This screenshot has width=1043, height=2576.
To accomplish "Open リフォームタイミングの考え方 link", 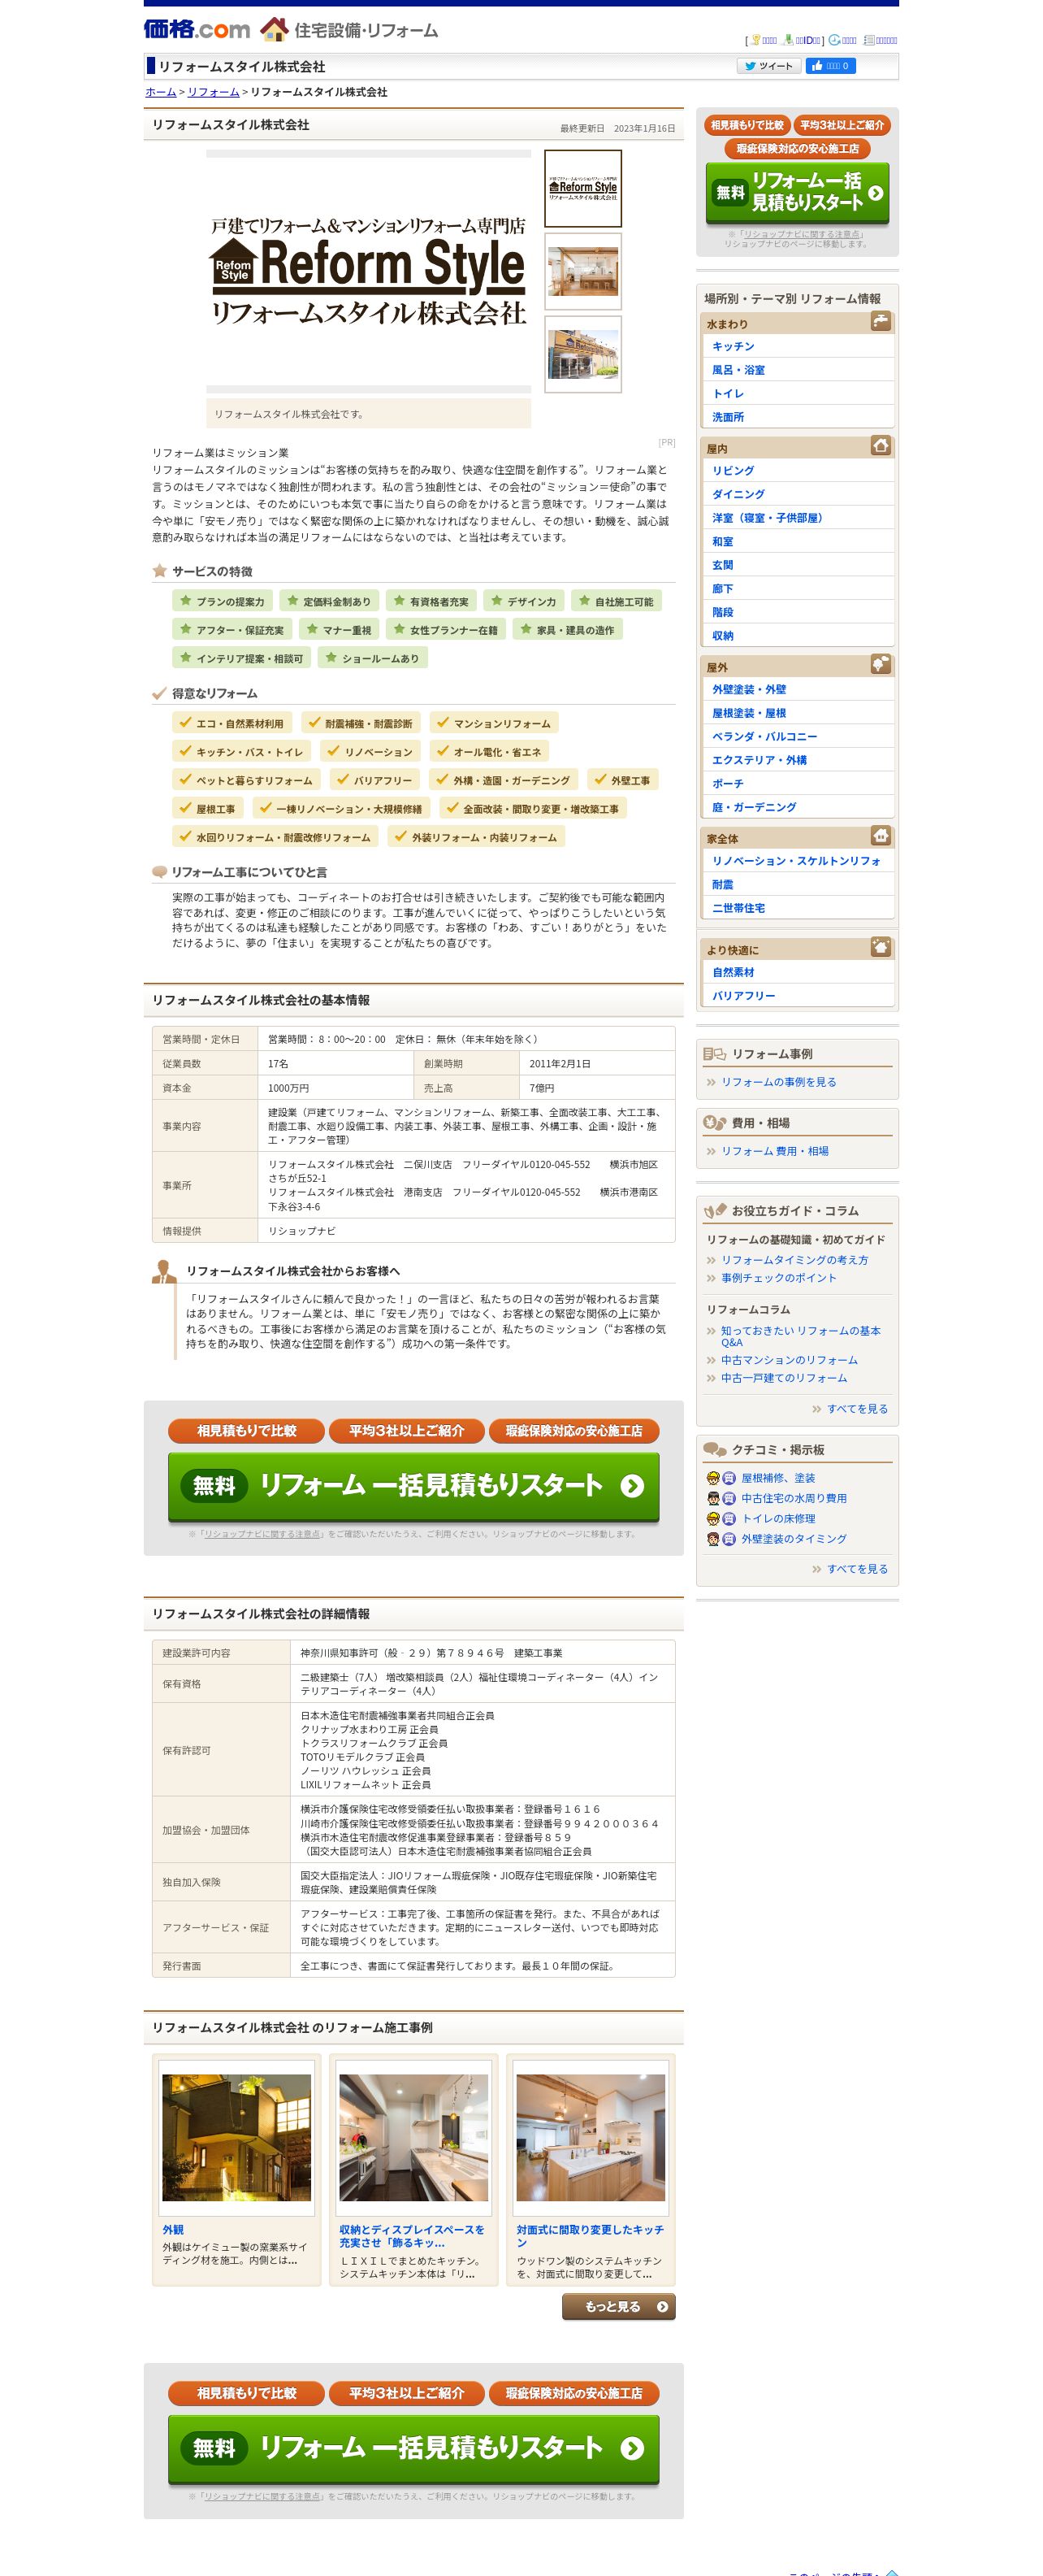I will tap(794, 1260).
